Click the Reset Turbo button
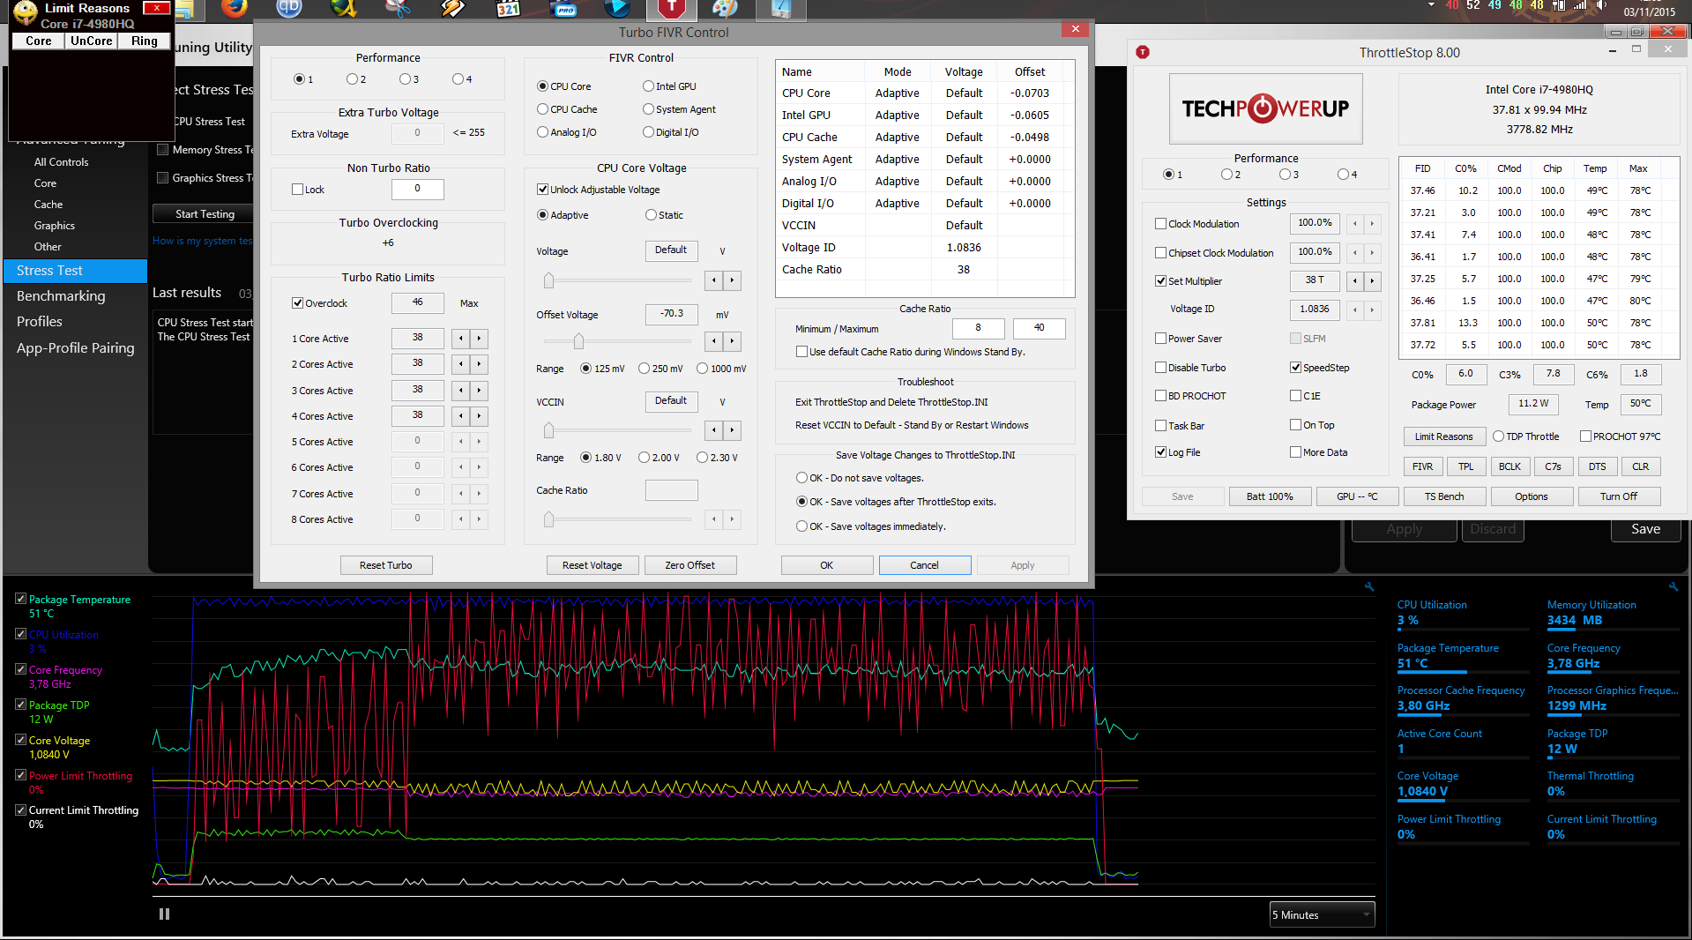This screenshot has height=940, width=1692. (x=385, y=565)
